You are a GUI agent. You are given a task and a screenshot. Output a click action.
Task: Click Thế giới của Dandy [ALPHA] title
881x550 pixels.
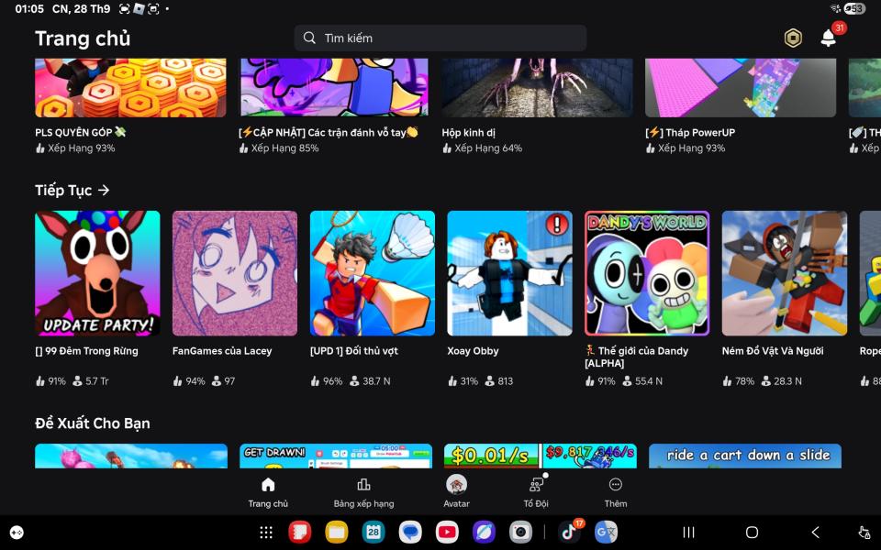[637, 357]
